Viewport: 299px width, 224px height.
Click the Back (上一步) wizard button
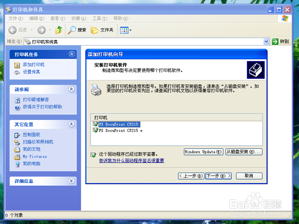191,176
